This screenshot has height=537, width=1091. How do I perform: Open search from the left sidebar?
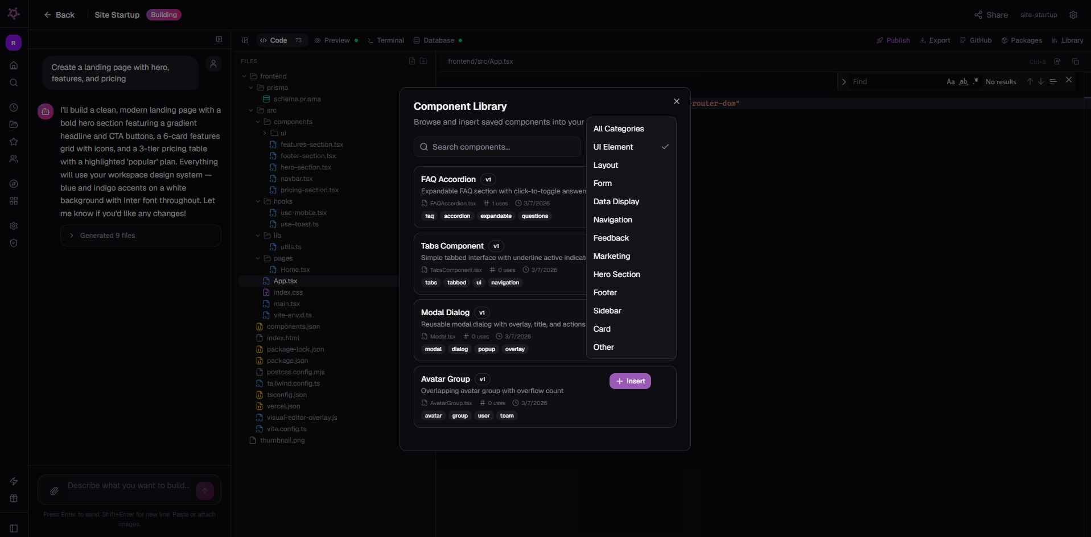point(13,82)
